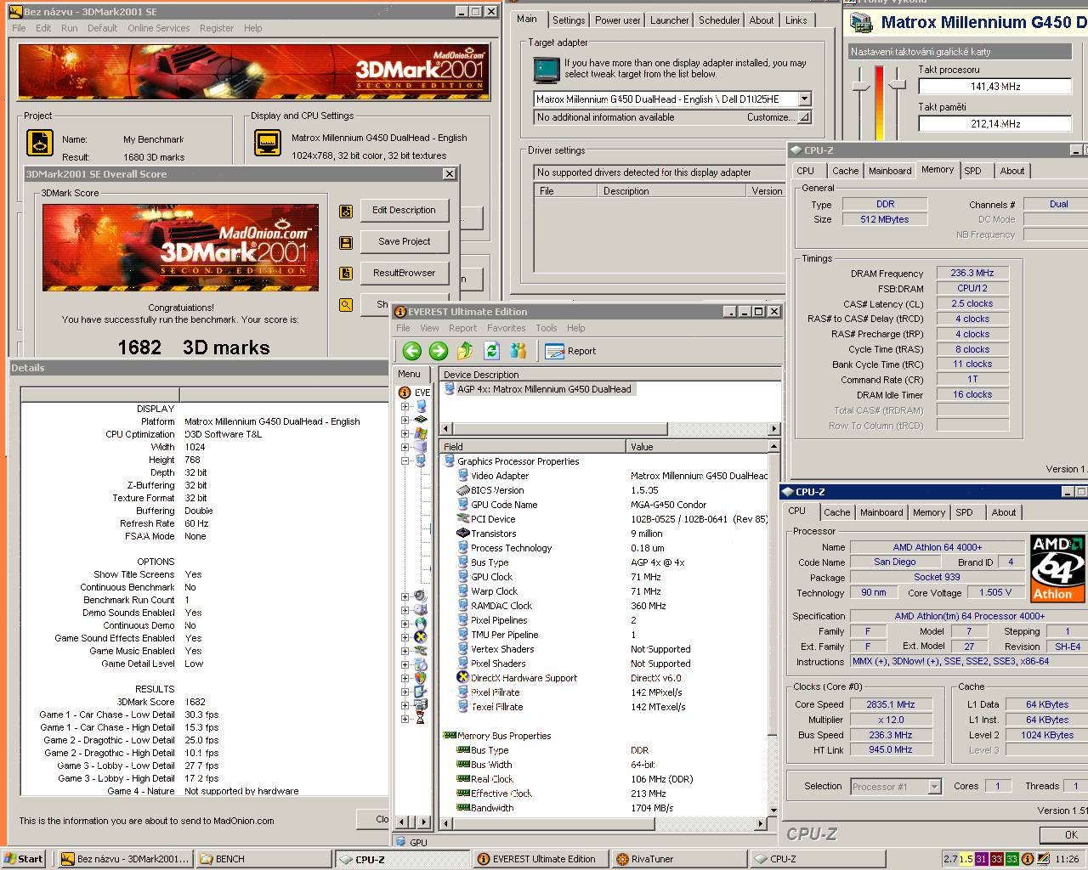1088x870 pixels.
Task: Click the Takt procesoru 141,43 MHz field
Action: coord(994,87)
